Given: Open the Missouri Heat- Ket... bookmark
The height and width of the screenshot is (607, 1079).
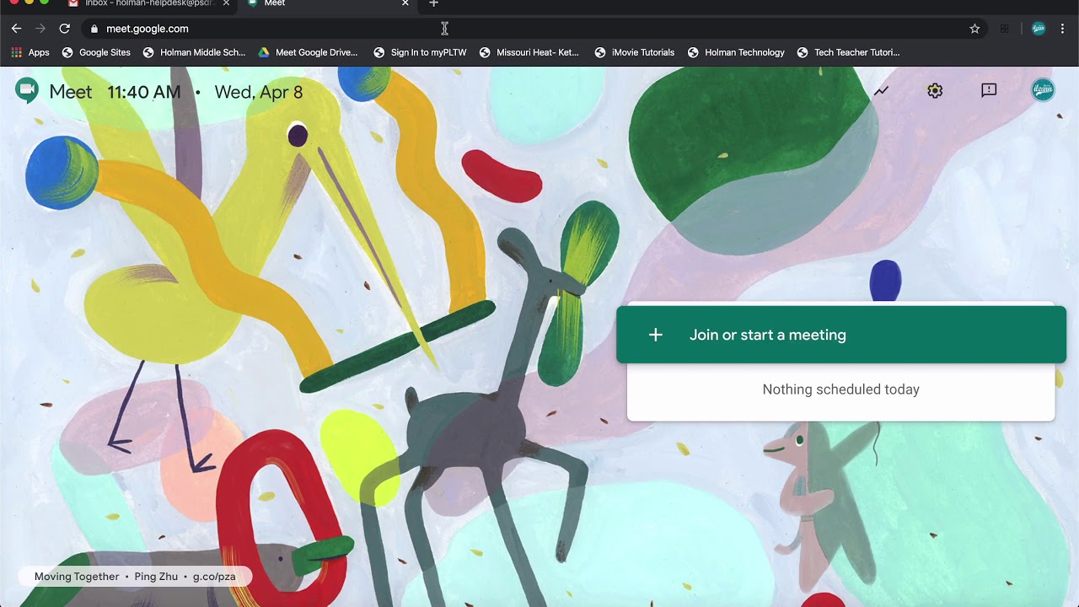Looking at the screenshot, I should pos(529,52).
